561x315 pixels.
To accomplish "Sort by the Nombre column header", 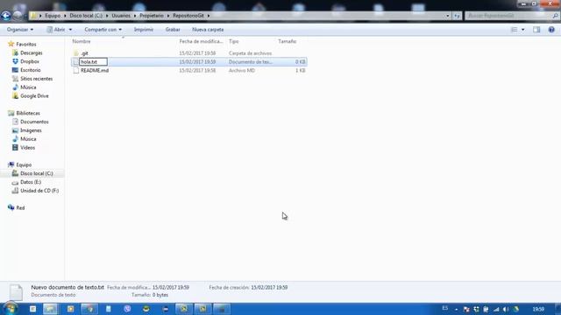I will [x=82, y=41].
